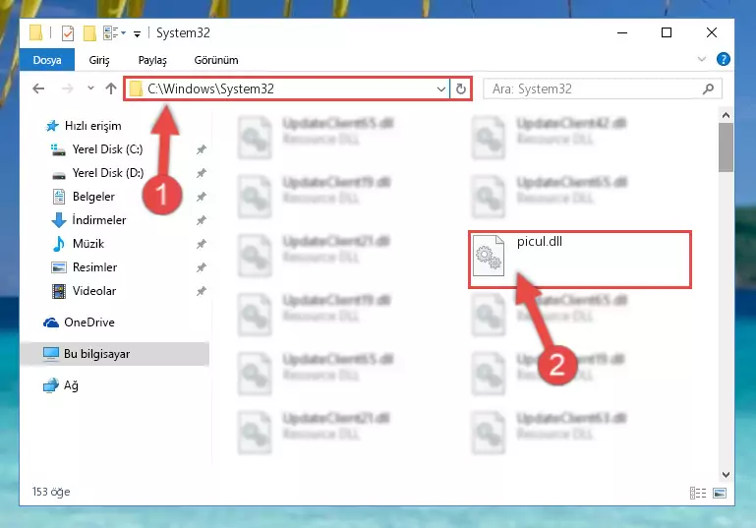Click the pin icon beside Belgeler
This screenshot has width=756, height=528.
tap(202, 197)
